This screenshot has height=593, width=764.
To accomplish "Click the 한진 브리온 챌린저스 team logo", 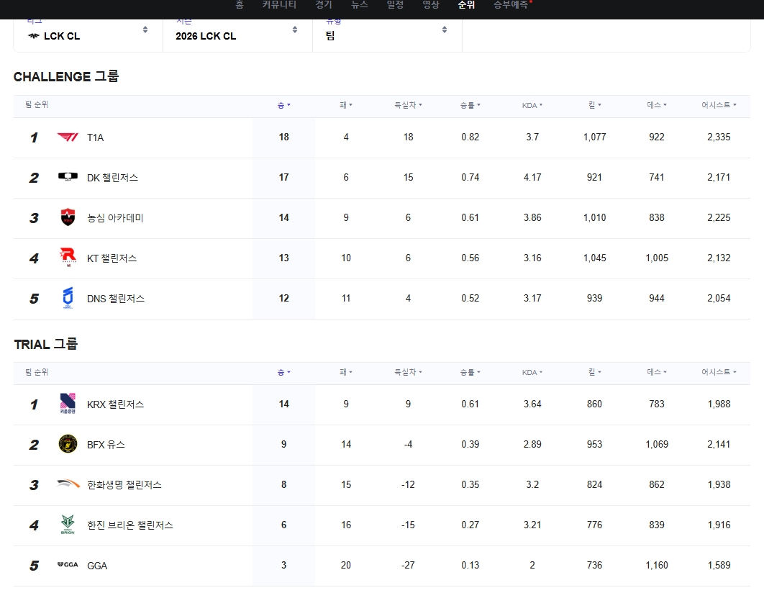I will pyautogui.click(x=68, y=525).
